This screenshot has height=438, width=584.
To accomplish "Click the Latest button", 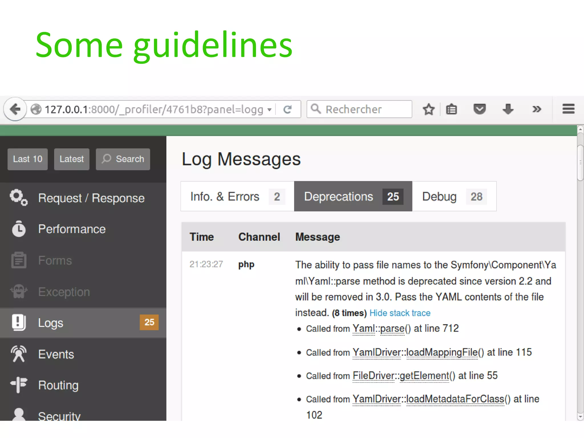I will tap(72, 159).
